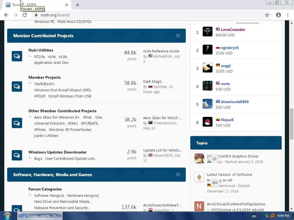Screen dimensions: 294x220
Task: Open a new browser tab with plus
Action: click(78, 5)
